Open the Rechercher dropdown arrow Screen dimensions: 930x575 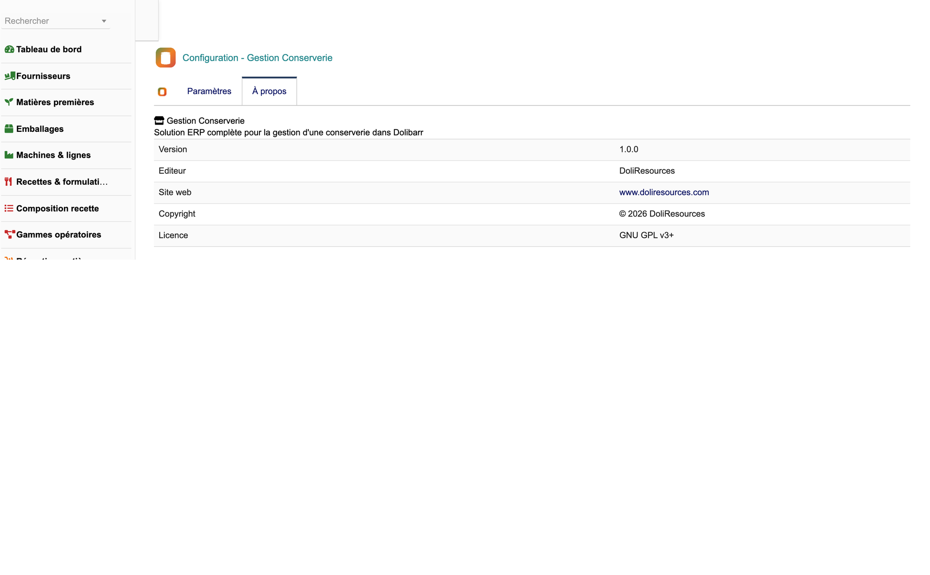[x=104, y=21]
